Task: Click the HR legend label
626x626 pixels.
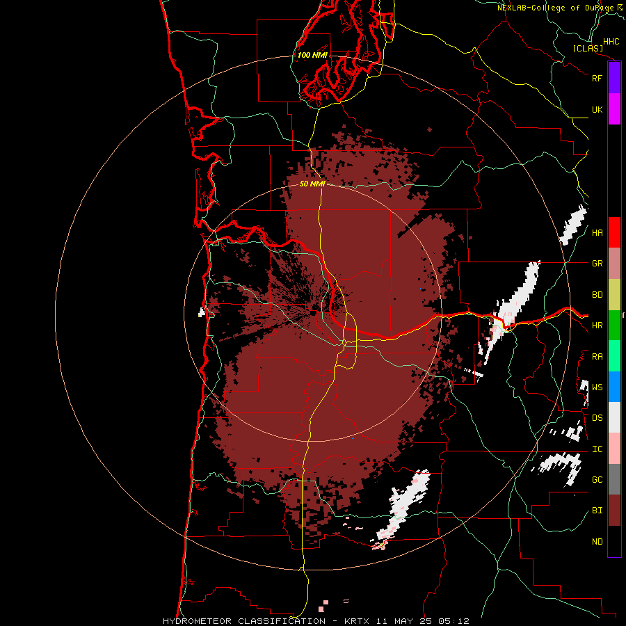Action: 597,326
